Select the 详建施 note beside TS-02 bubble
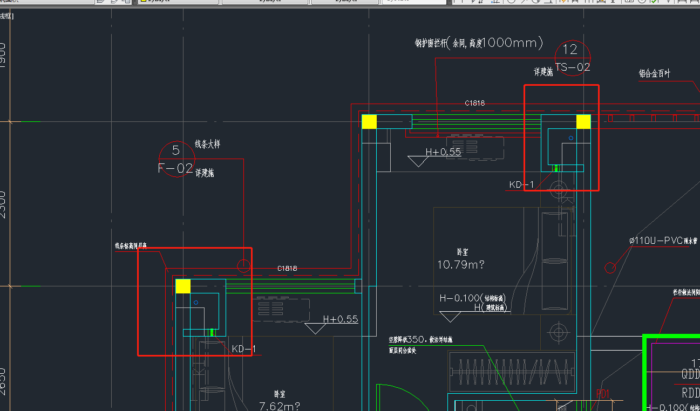Screen dimensions: 700x411 [x=543, y=72]
